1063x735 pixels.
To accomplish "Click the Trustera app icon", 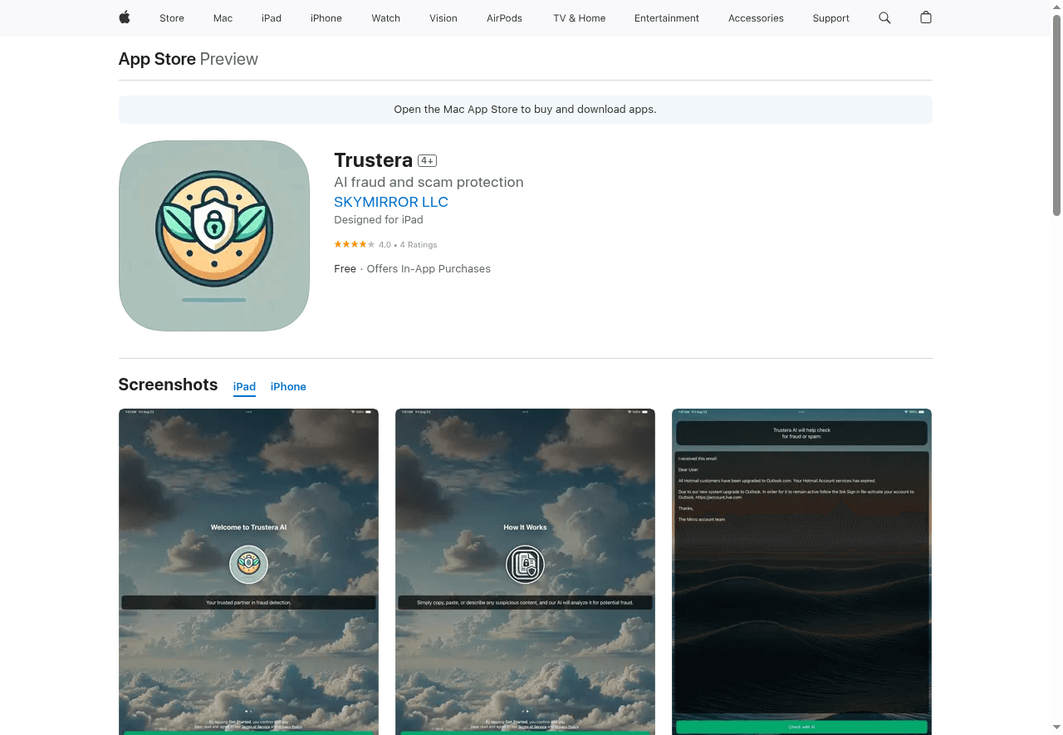I will (214, 236).
